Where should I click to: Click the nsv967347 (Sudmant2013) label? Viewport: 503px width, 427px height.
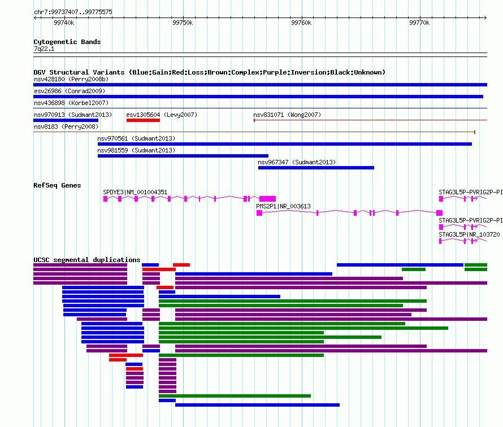pos(297,162)
